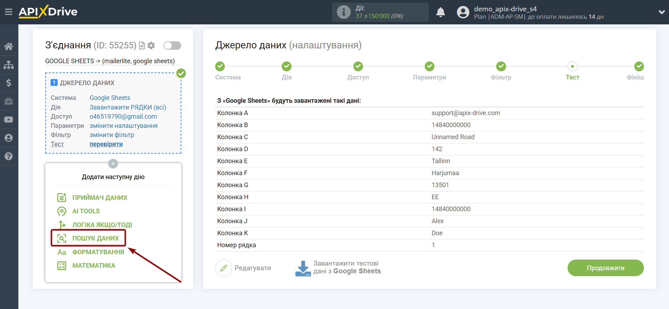This screenshot has width=669, height=309.
Task: Open notifications bell
Action: (x=440, y=12)
